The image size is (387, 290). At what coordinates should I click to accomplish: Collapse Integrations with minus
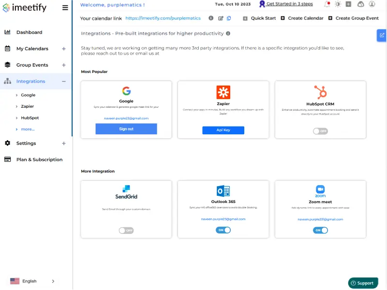pyautogui.click(x=64, y=81)
